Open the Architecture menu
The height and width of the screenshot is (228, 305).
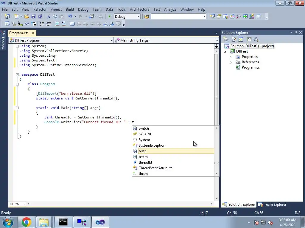tap(139, 9)
